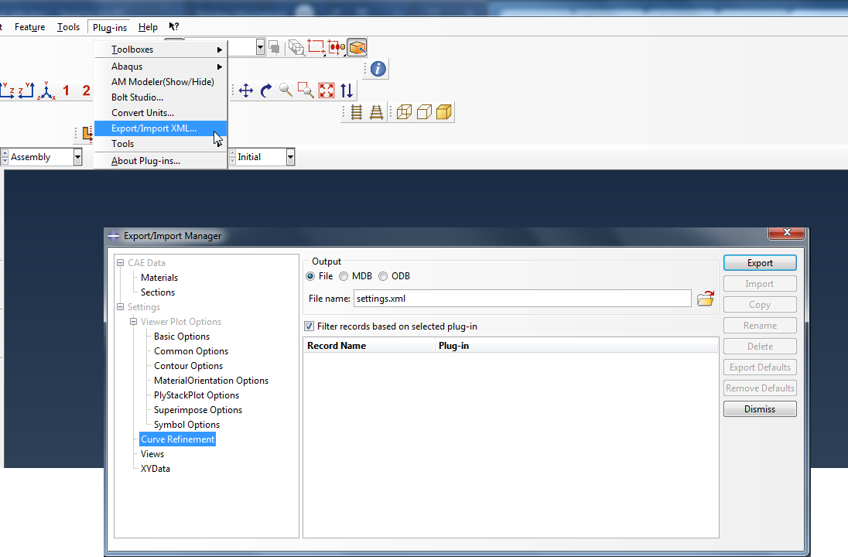This screenshot has width=848, height=557.
Task: Switch render style to Wireframe
Action: [x=403, y=111]
